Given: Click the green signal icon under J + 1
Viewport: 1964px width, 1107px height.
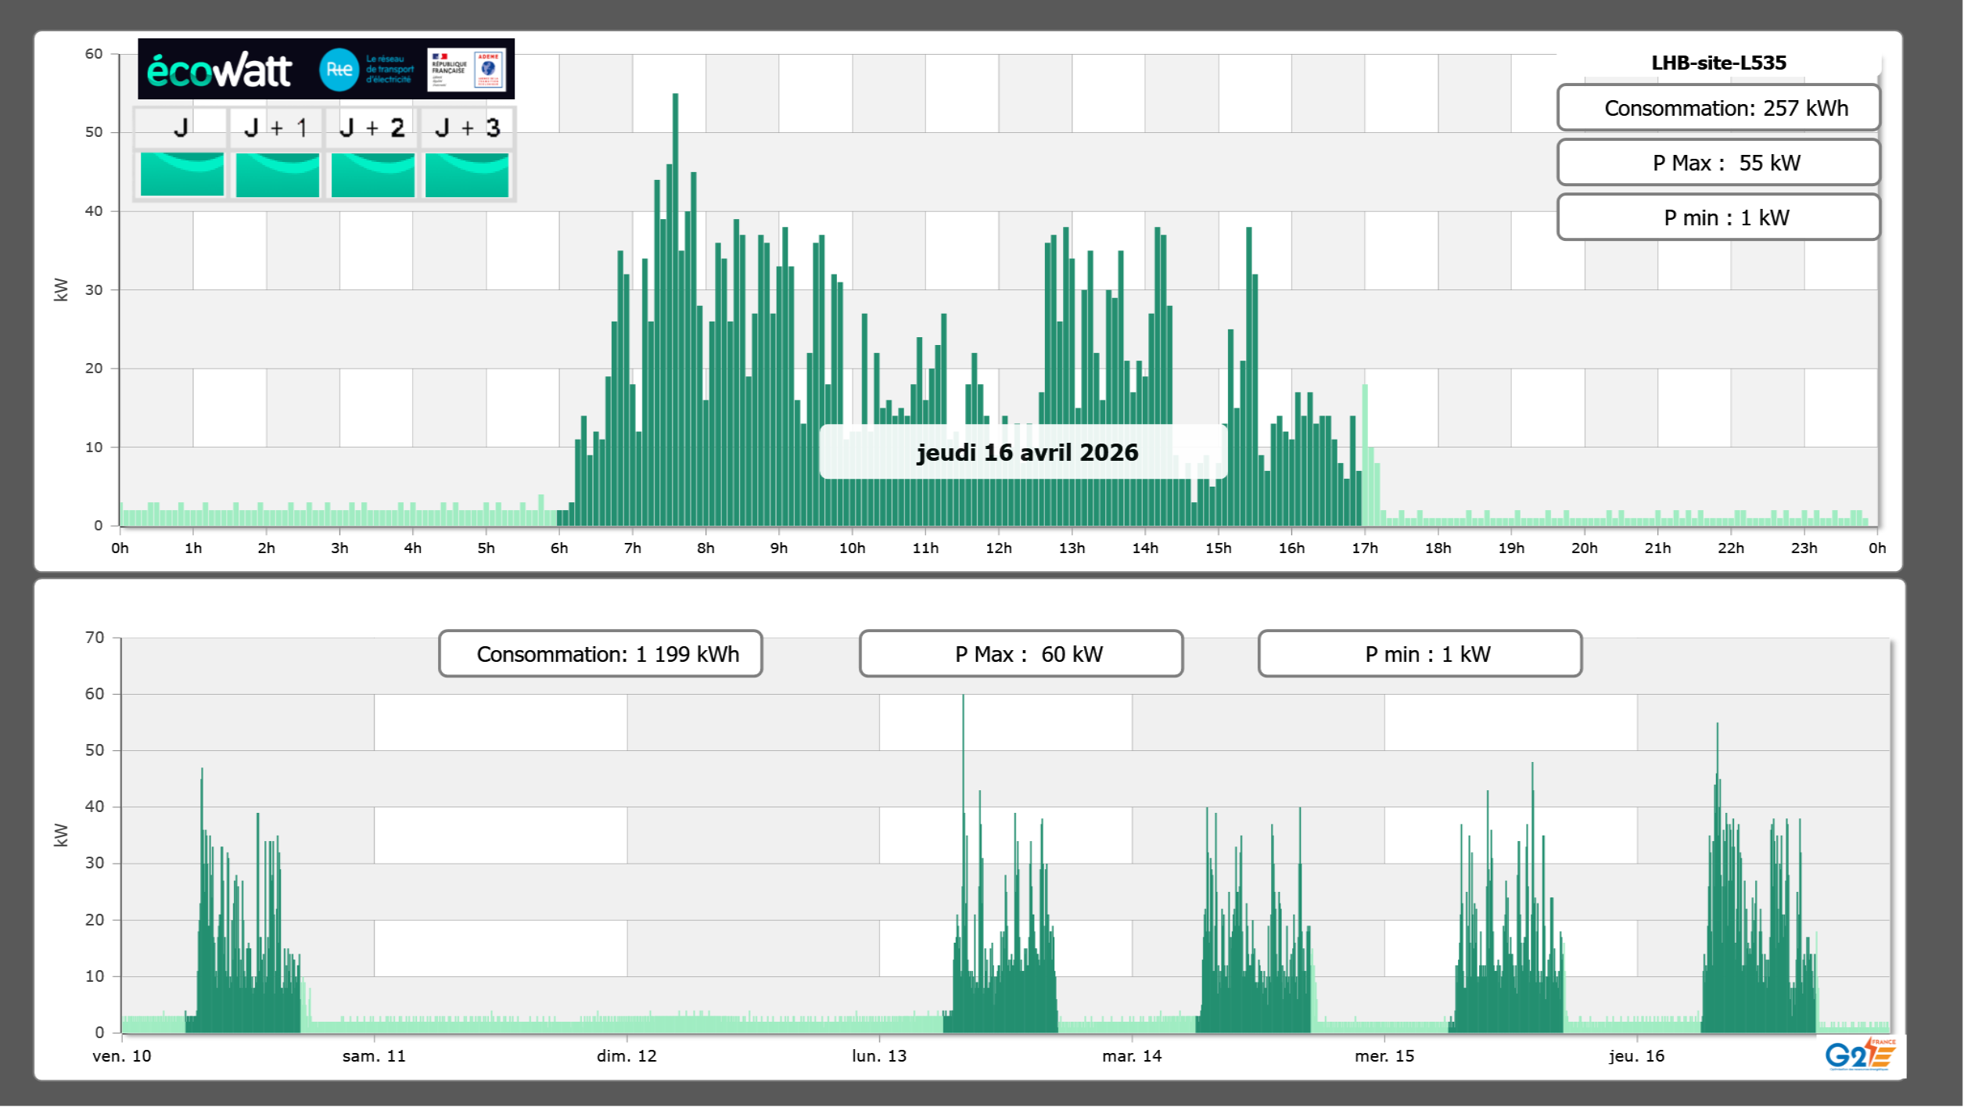Looking at the screenshot, I should pos(277,174).
